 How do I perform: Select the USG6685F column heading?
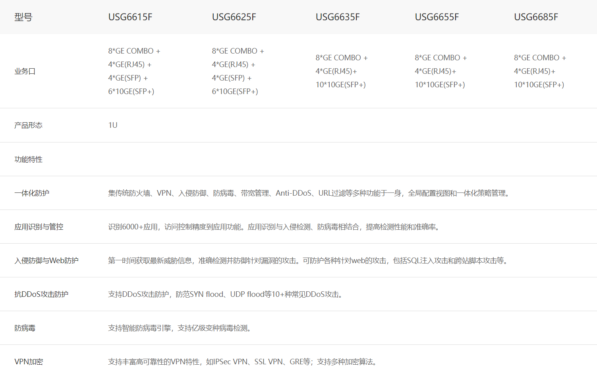point(536,17)
